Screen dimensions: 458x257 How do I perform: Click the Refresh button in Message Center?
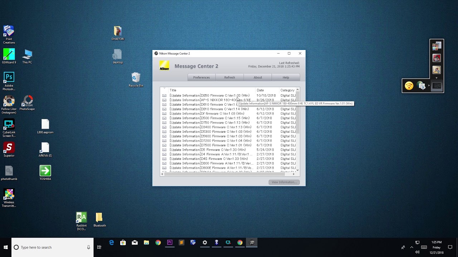click(230, 77)
